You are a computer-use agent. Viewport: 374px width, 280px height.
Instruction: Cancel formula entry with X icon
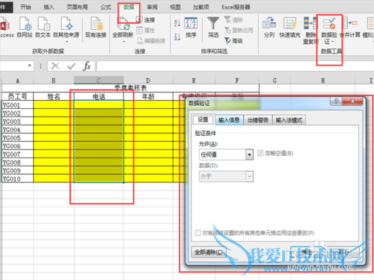tap(55, 66)
